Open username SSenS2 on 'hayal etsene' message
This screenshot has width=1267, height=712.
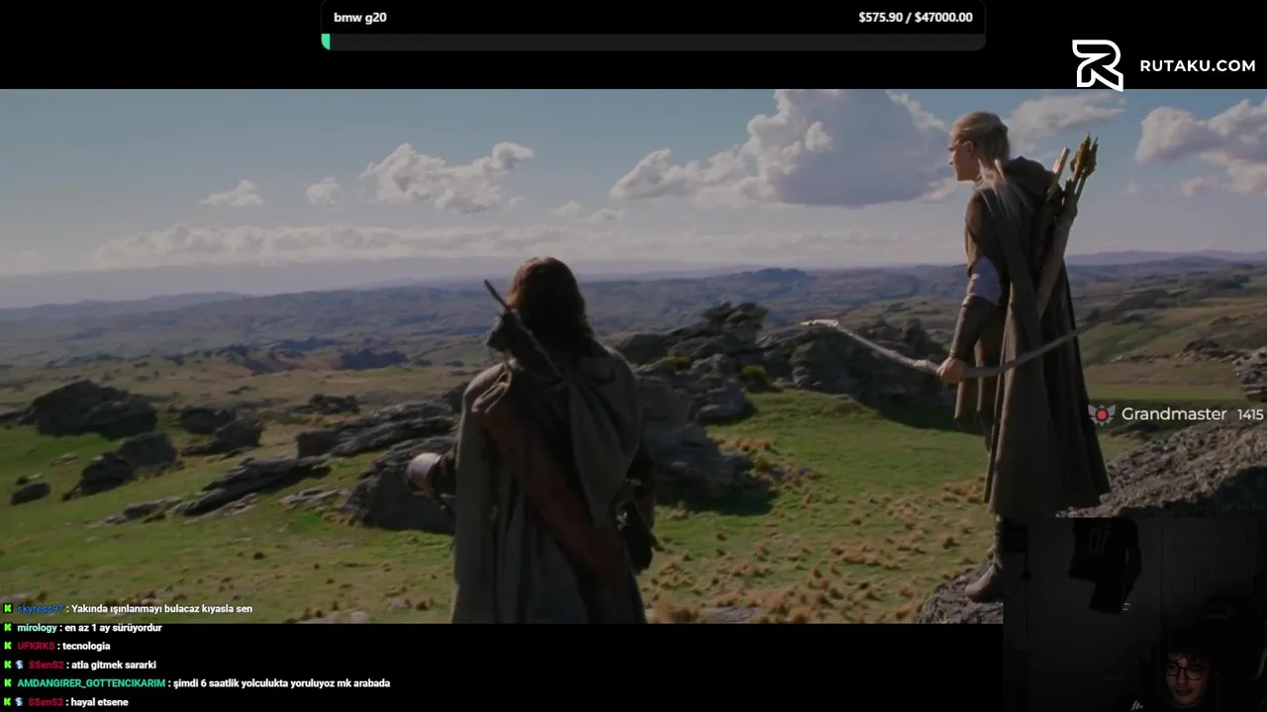pyautogui.click(x=46, y=702)
